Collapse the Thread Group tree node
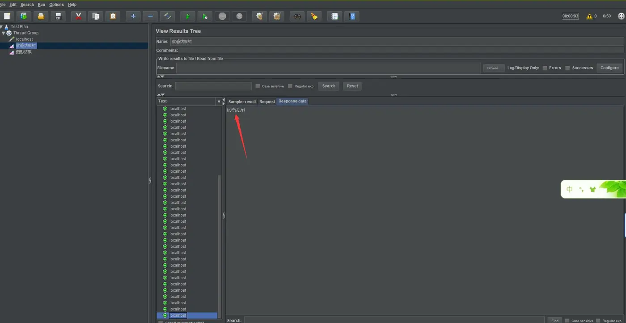 [x=4, y=33]
